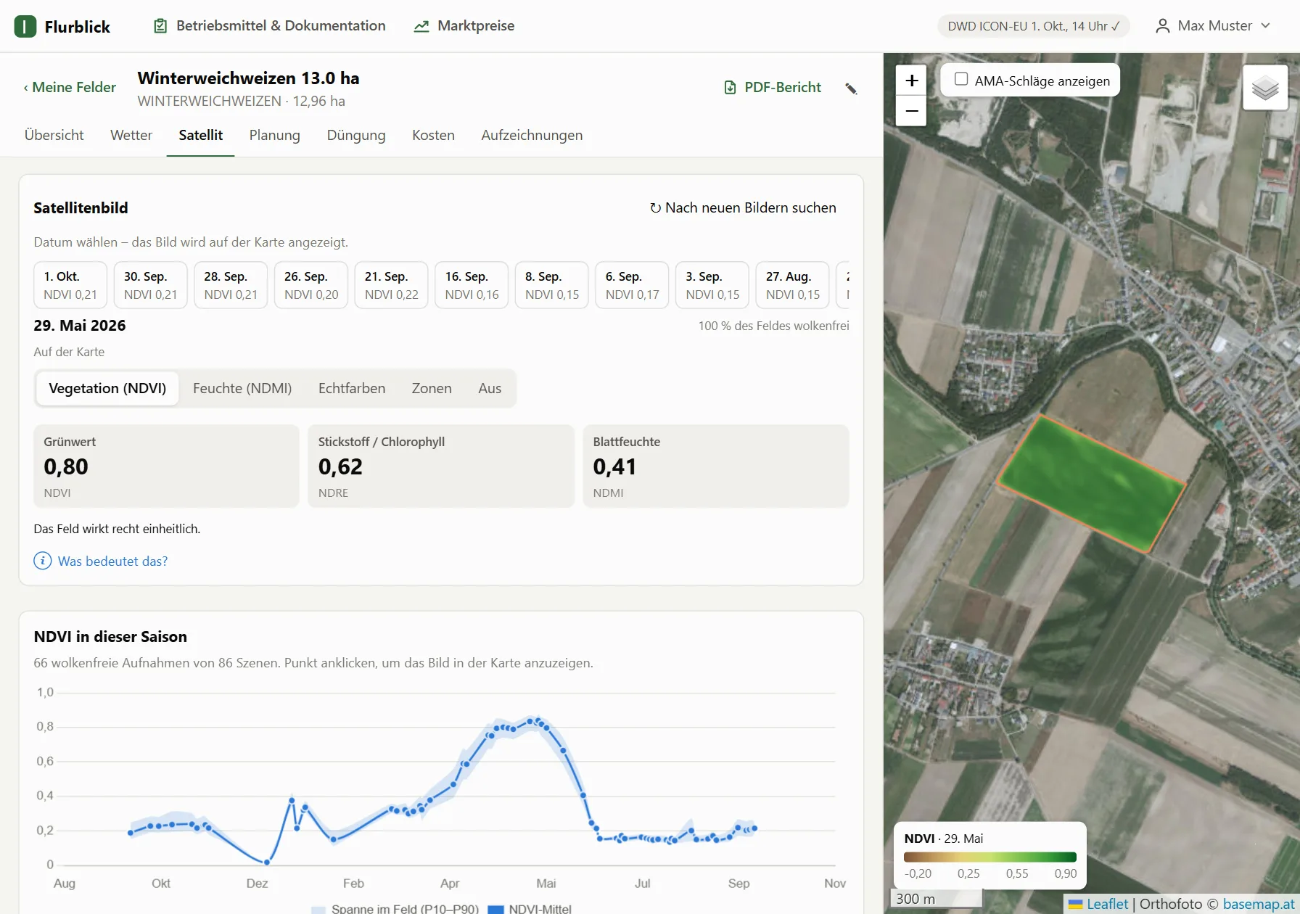Click the lowest NDVI point in Dez

(x=267, y=862)
